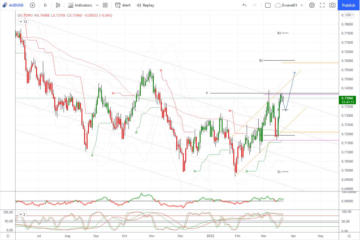Enter fullscreen mode
This screenshot has width=360, height=240.
pyautogui.click(x=322, y=5)
